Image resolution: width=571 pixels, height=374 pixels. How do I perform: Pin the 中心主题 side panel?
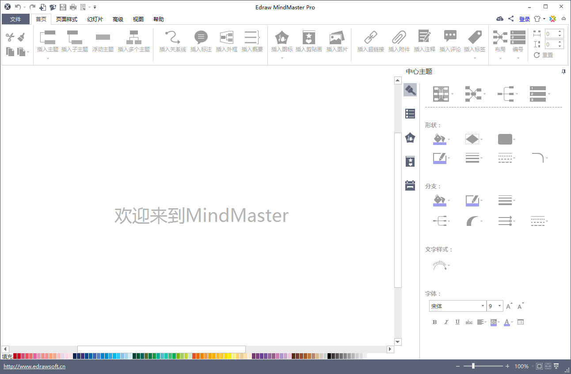click(x=563, y=72)
